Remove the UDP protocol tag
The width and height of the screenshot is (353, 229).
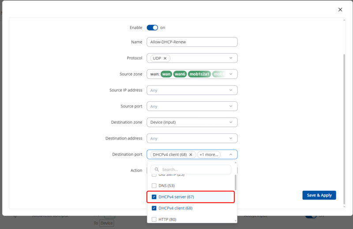[x=165, y=58]
